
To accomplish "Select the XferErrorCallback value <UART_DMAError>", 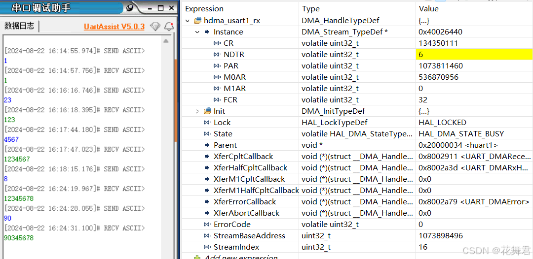I will [x=474, y=202].
